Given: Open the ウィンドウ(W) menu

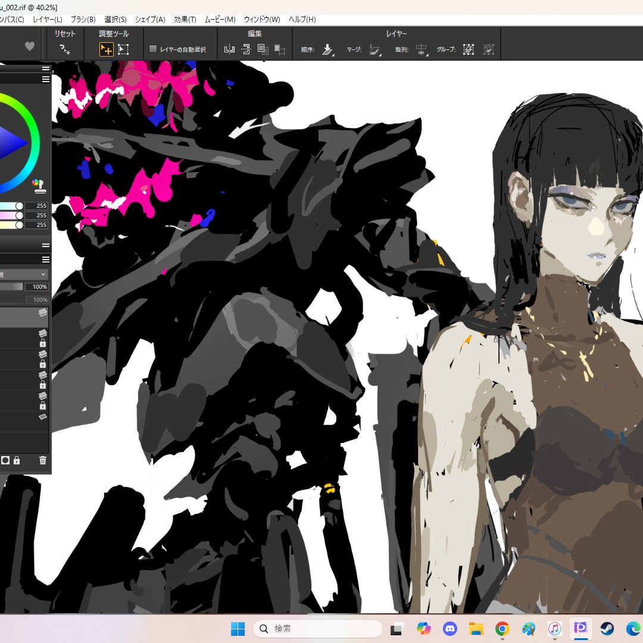Looking at the screenshot, I should coord(262,19).
